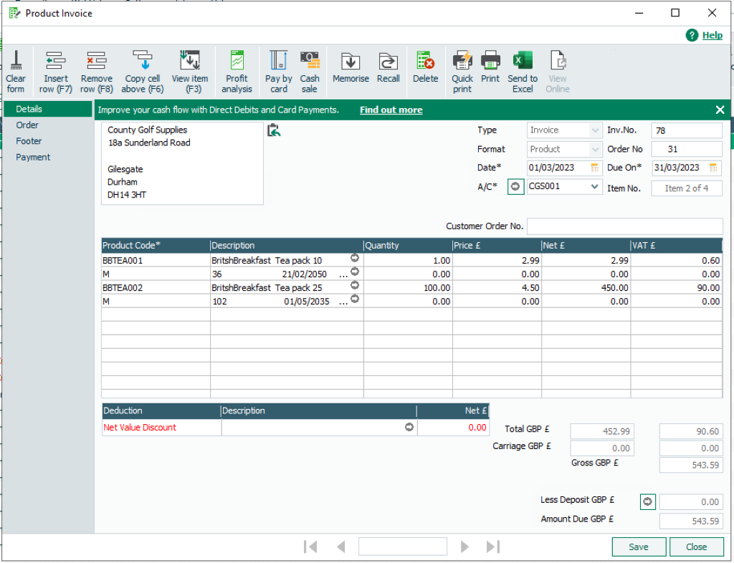Click the record number box between navigation arrows
Viewport: 734px width, 563px height.
tap(403, 546)
